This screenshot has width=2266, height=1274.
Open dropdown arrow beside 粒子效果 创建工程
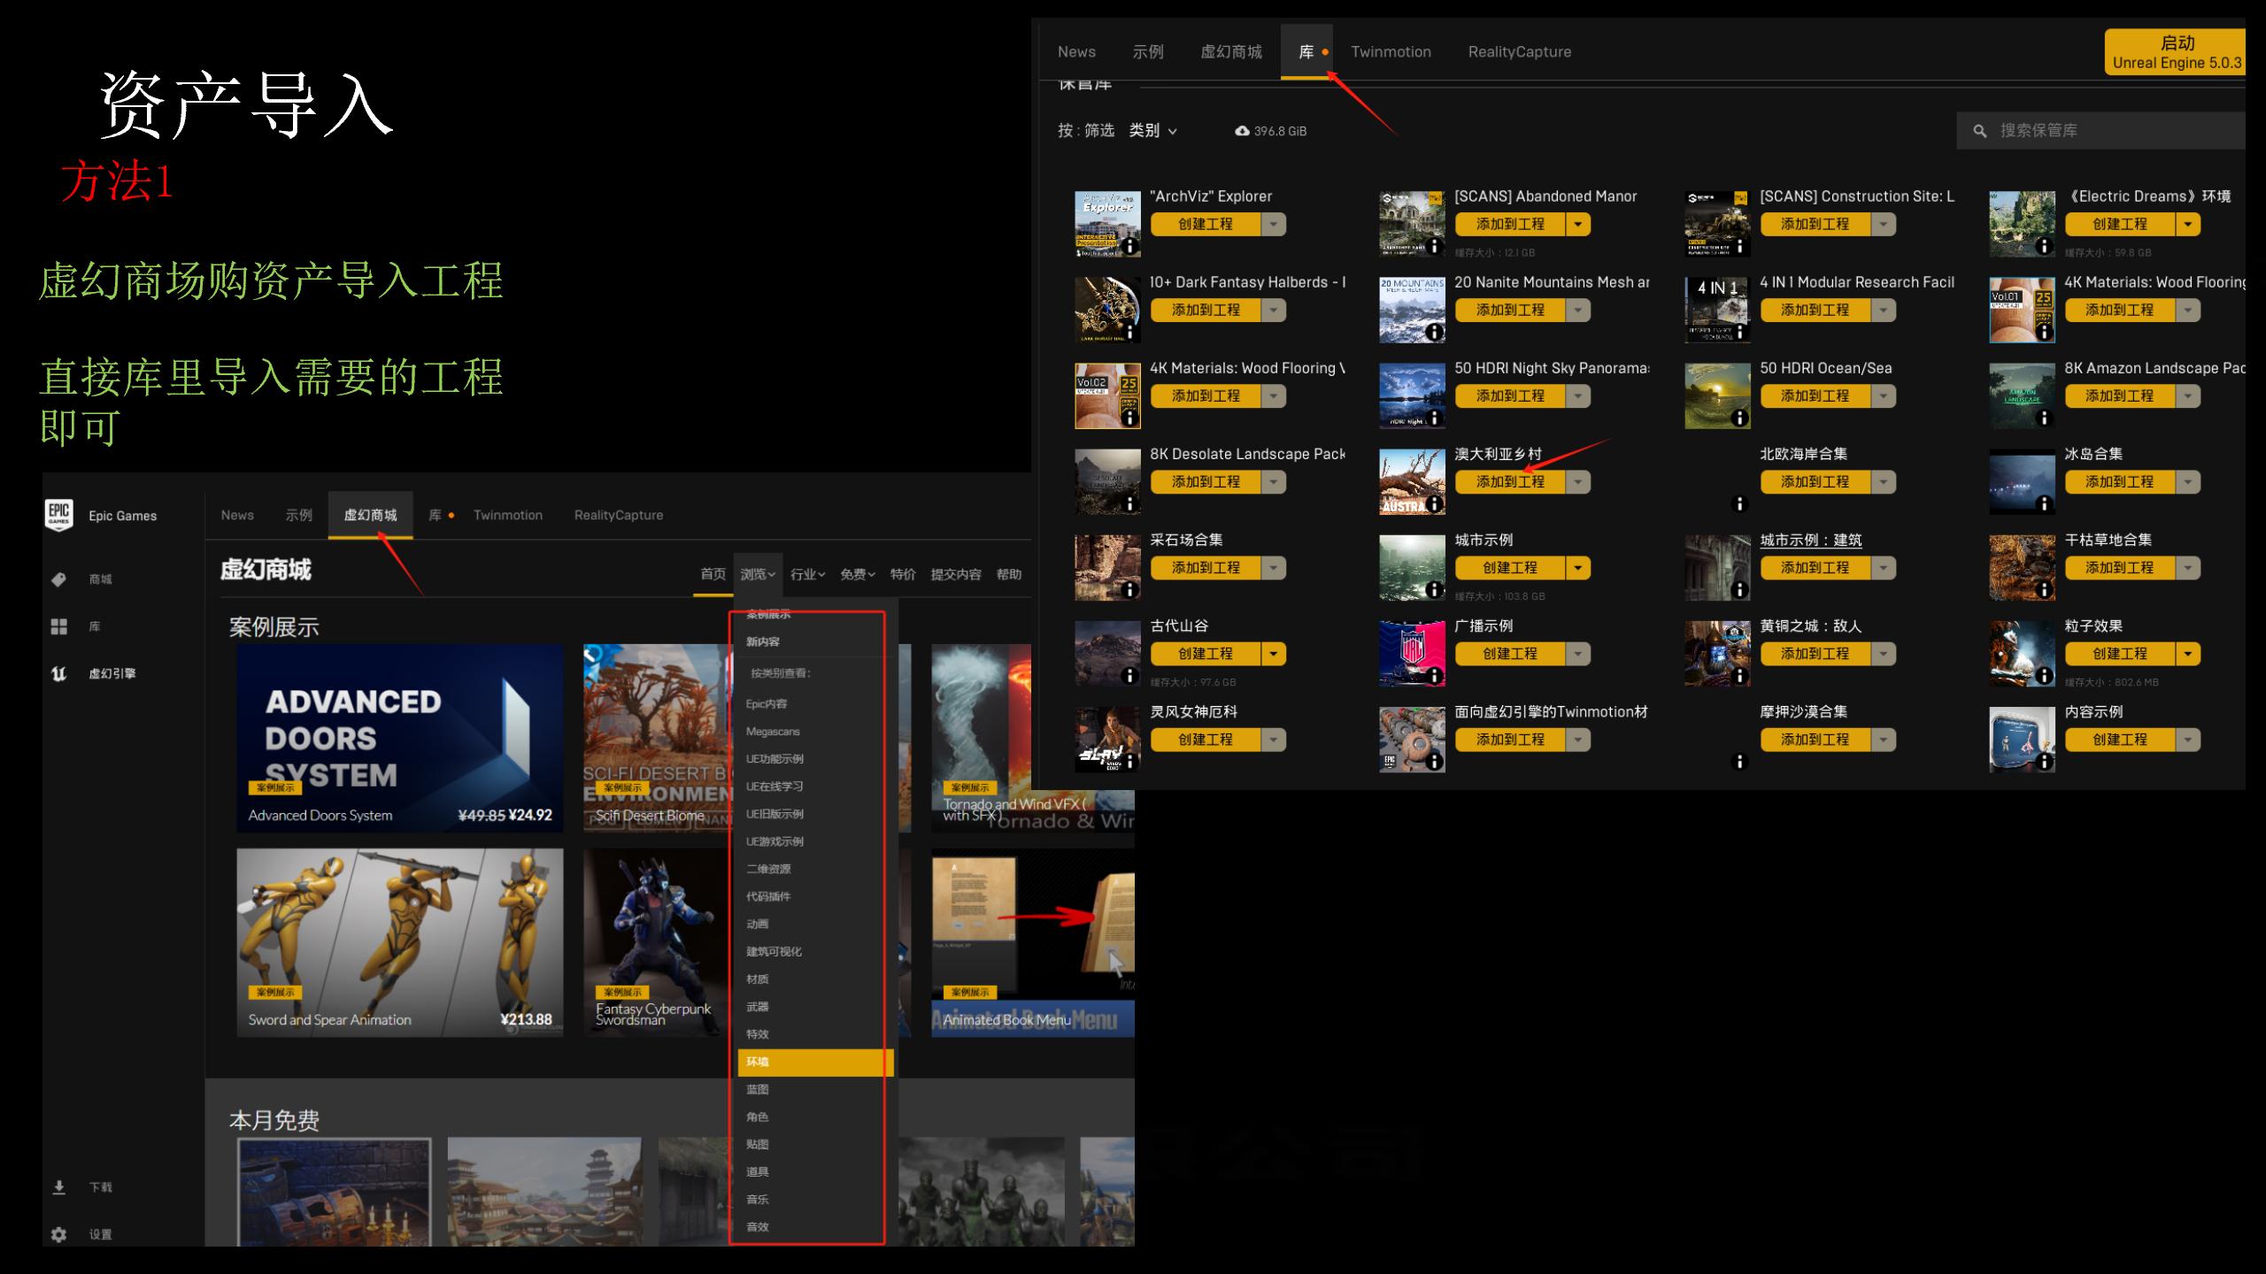coord(2188,654)
